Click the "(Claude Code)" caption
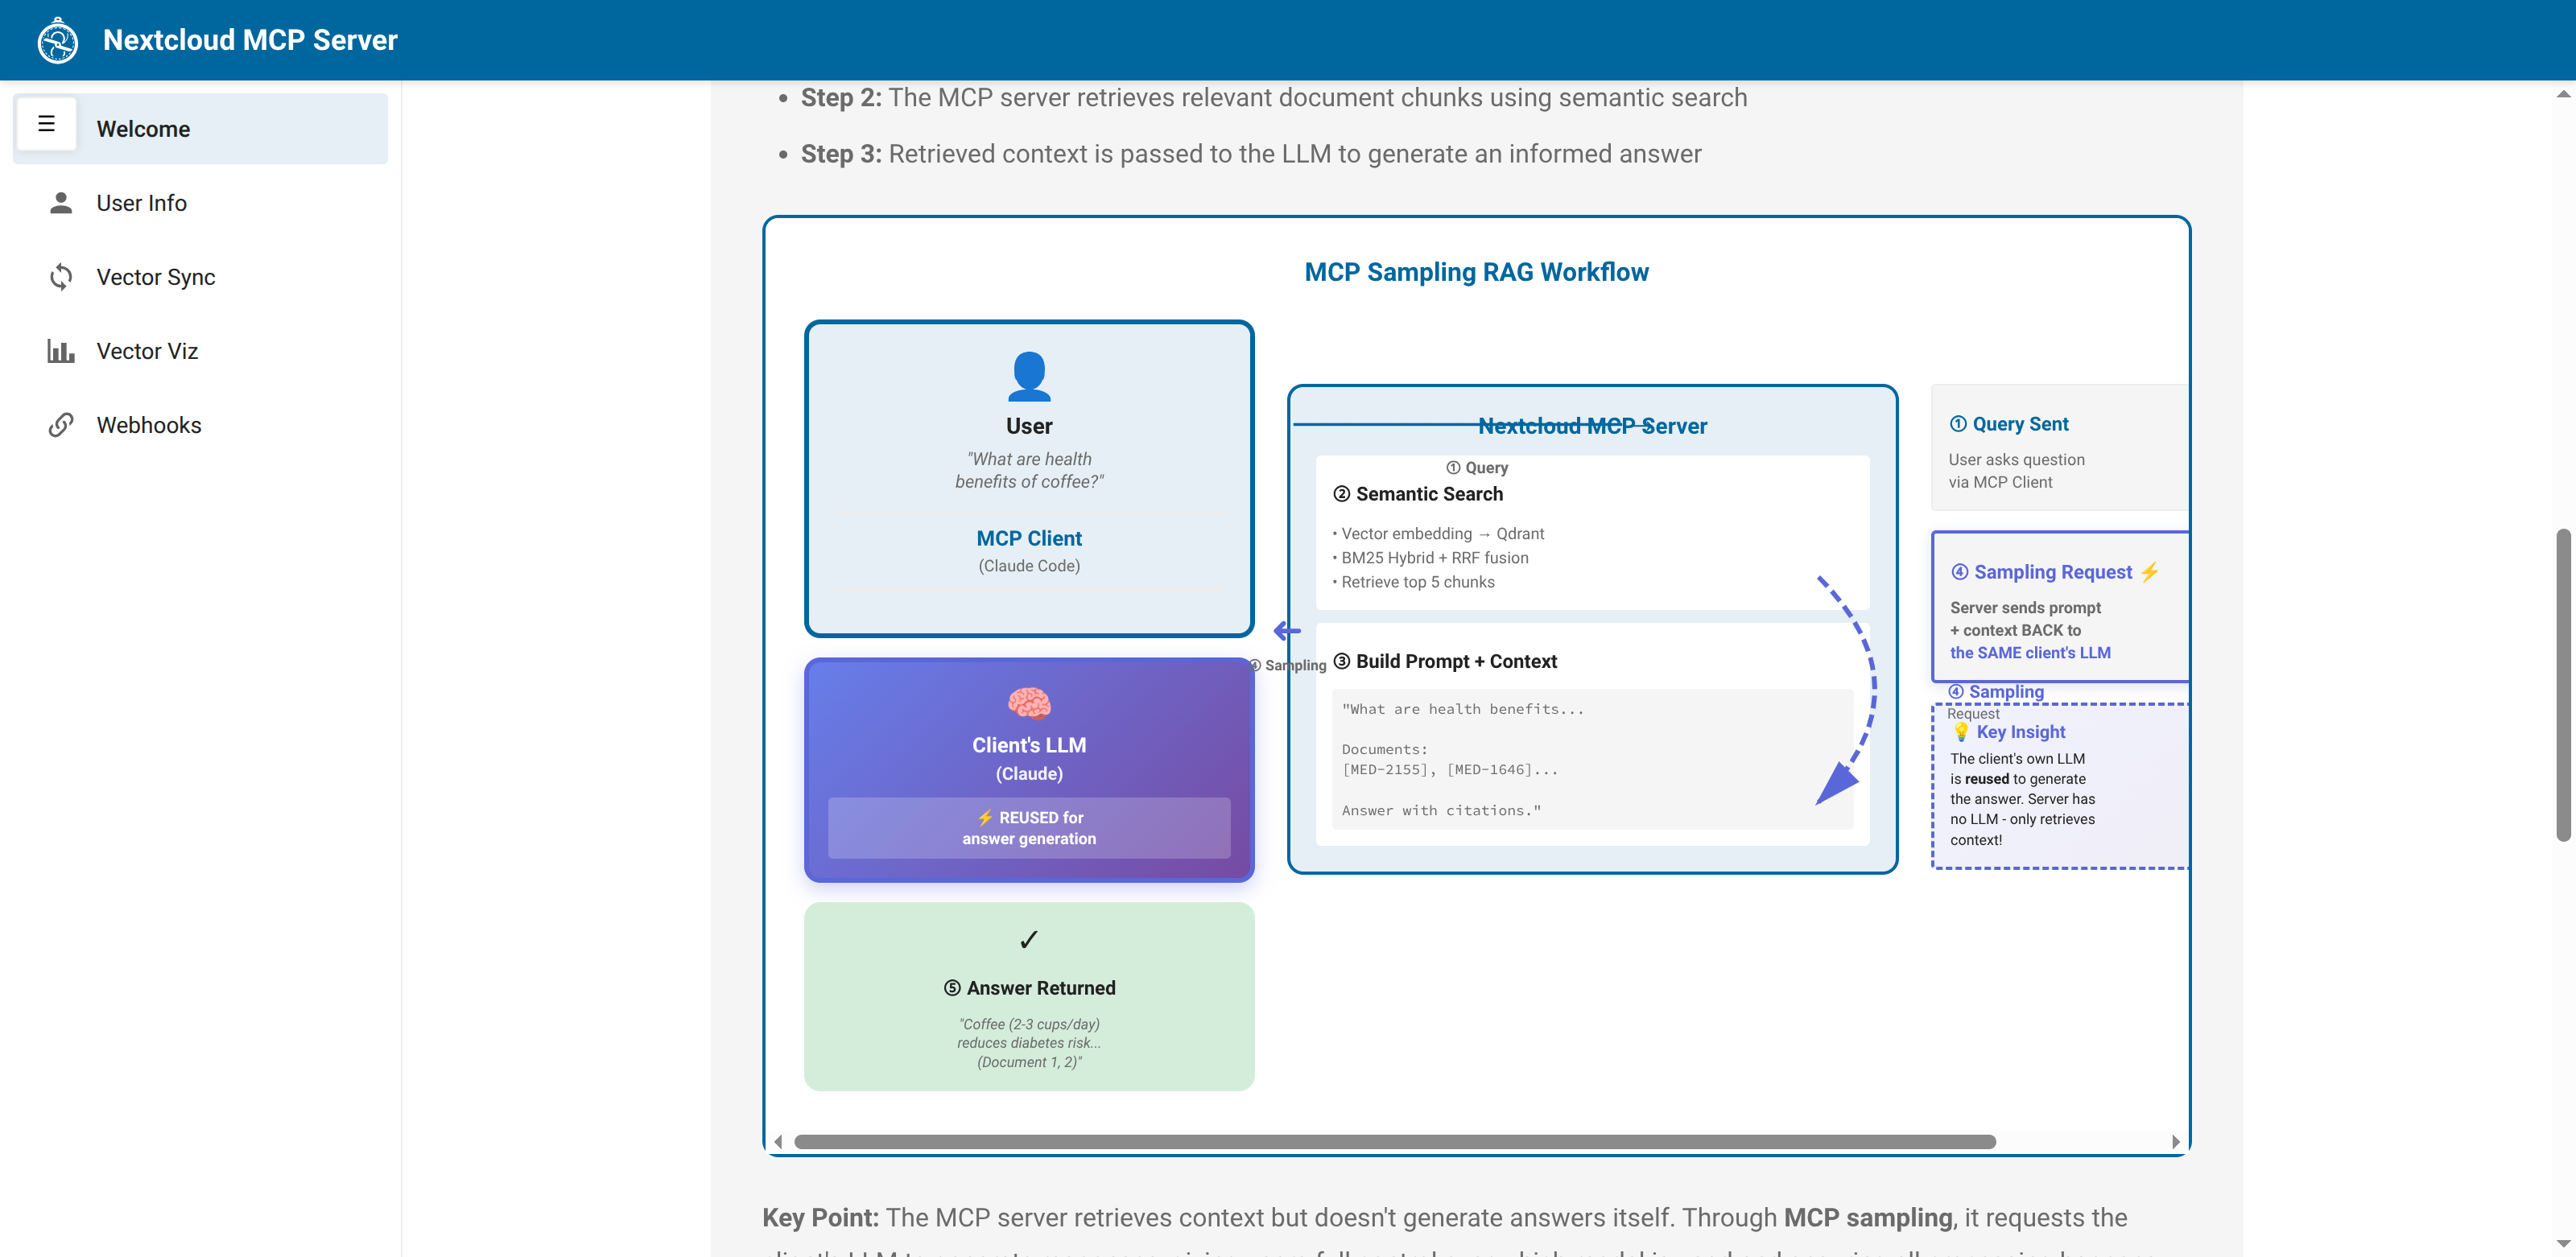This screenshot has width=2576, height=1257. tap(1029, 566)
